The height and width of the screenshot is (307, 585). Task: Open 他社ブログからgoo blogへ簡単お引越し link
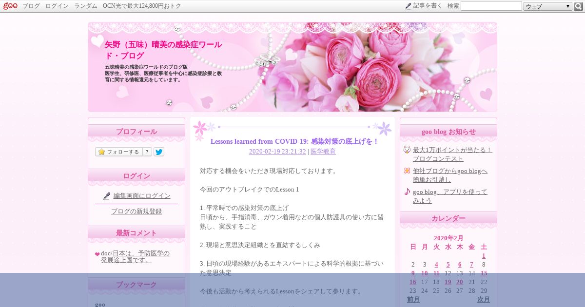pos(450,175)
